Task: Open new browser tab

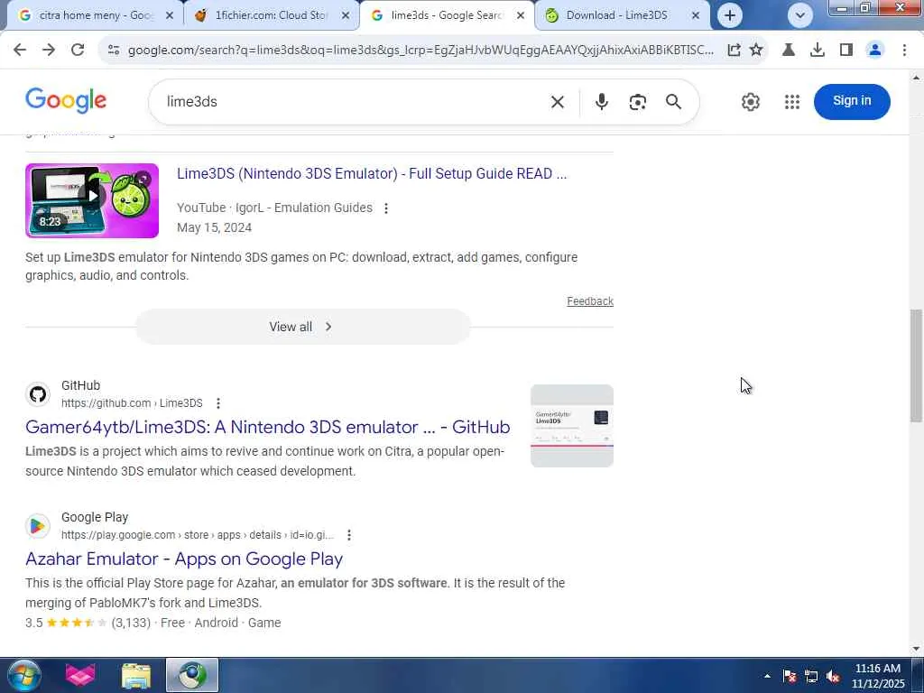Action: pyautogui.click(x=729, y=15)
